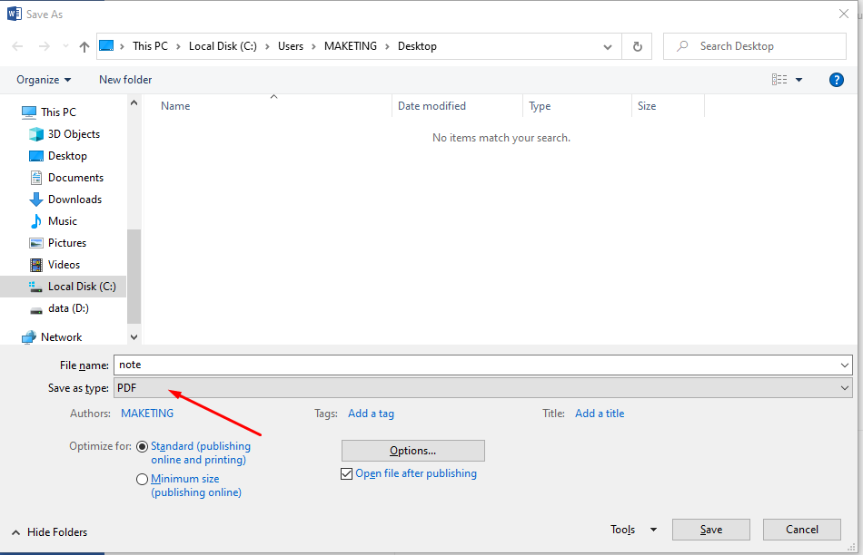Open the Downloads folder in sidebar

point(74,200)
